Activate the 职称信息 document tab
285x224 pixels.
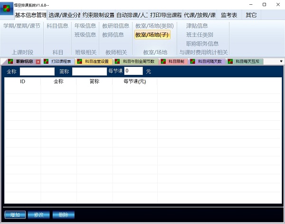coord(24,62)
